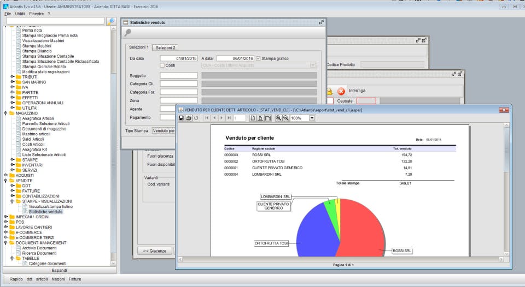Enable the Costi checkbox
The width and height of the screenshot is (525, 287).
[x=162, y=65]
